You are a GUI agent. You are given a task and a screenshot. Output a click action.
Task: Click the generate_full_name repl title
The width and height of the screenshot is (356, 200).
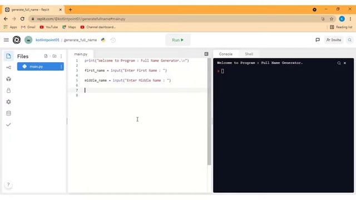[80, 40]
